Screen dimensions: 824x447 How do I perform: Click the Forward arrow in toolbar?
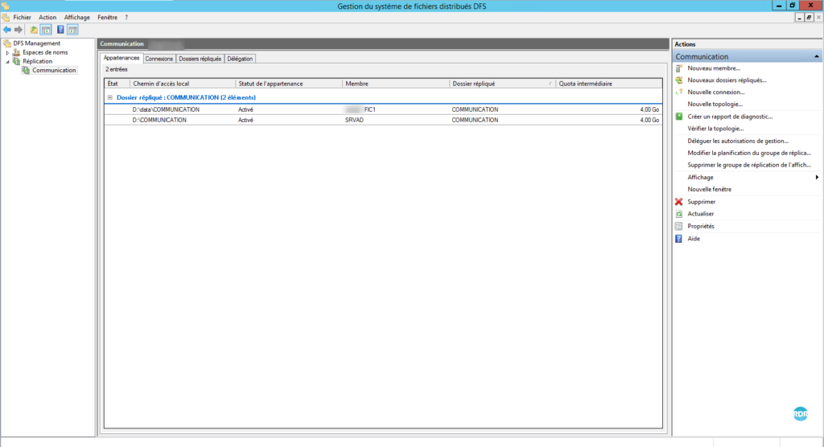point(19,30)
